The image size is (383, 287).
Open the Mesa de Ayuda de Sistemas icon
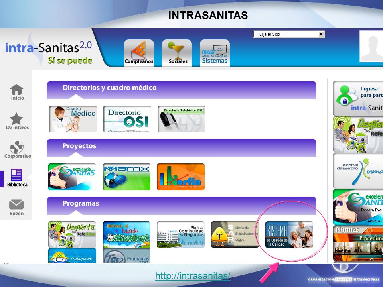coord(215,53)
